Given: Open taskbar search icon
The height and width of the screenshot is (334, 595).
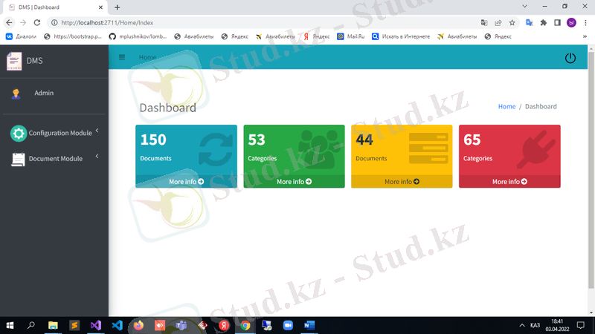Looking at the screenshot, I should pyautogui.click(x=31, y=325).
